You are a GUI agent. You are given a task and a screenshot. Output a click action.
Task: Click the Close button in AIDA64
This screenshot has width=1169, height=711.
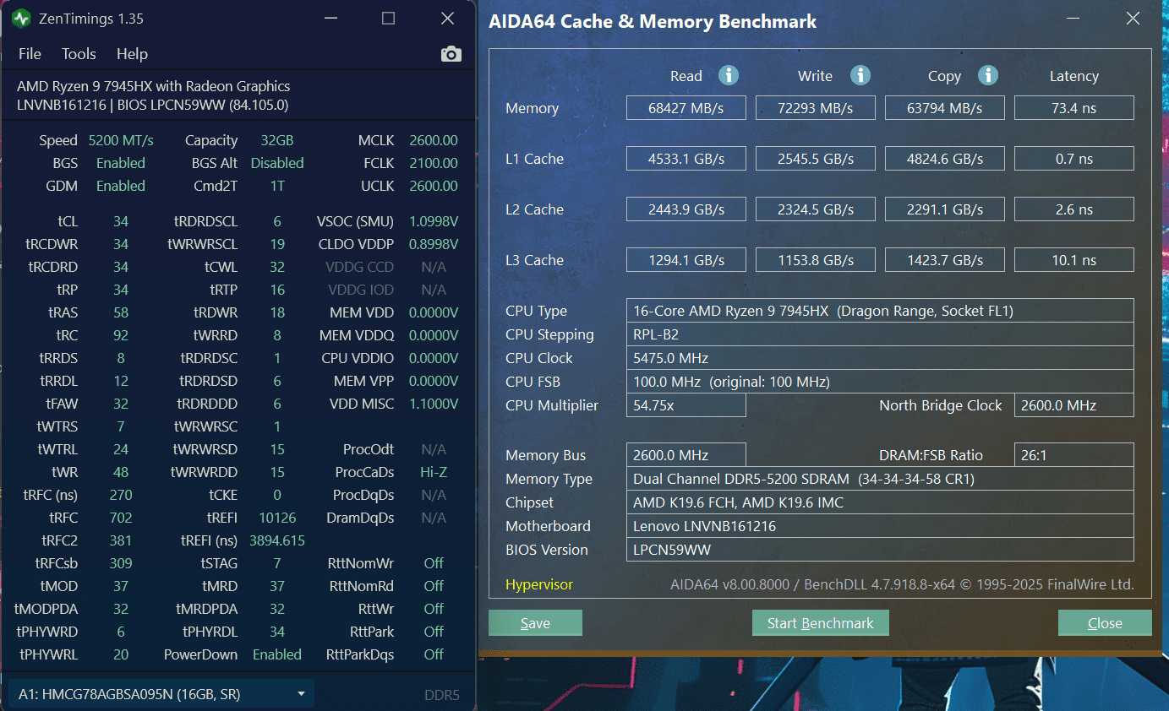(x=1105, y=623)
